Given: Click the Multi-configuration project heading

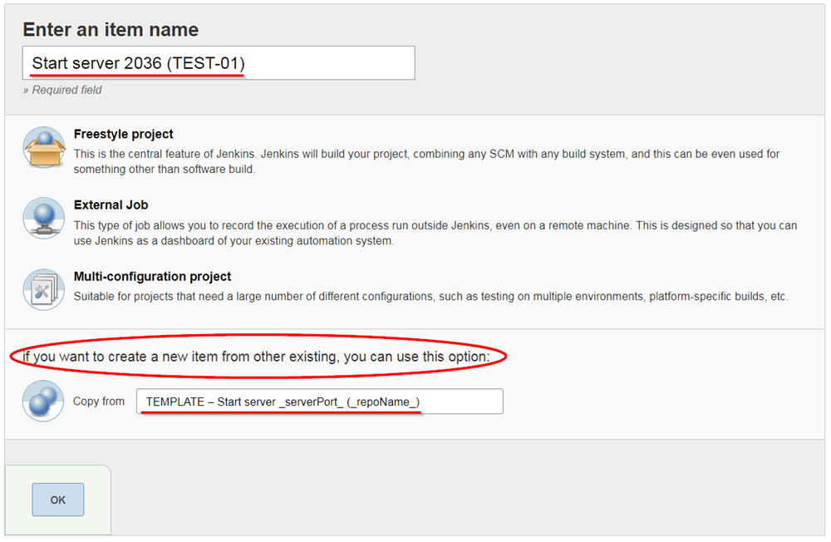Looking at the screenshot, I should (152, 276).
